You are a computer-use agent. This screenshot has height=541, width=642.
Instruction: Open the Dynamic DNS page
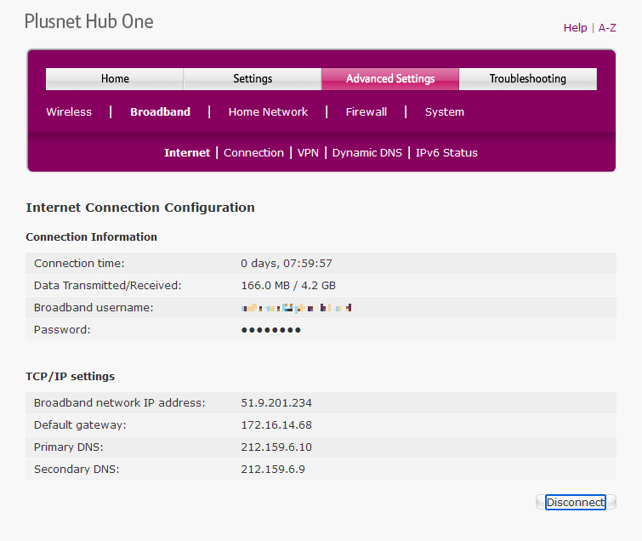(367, 153)
